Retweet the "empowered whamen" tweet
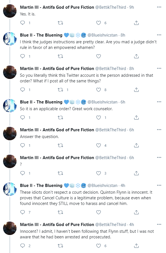166x253 pixels. pyautogui.click(x=60, y=56)
